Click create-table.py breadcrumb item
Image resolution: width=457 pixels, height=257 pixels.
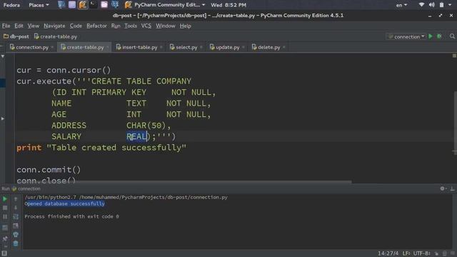[56, 36]
